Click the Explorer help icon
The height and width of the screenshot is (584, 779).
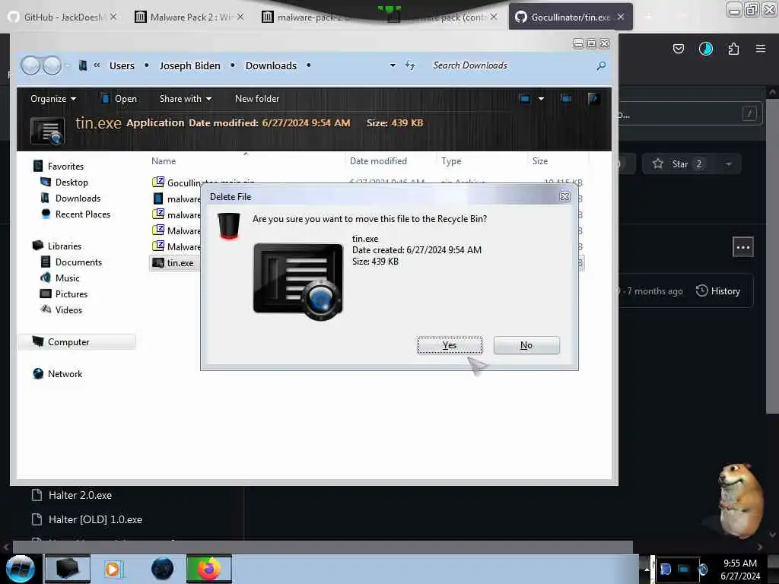tap(592, 99)
